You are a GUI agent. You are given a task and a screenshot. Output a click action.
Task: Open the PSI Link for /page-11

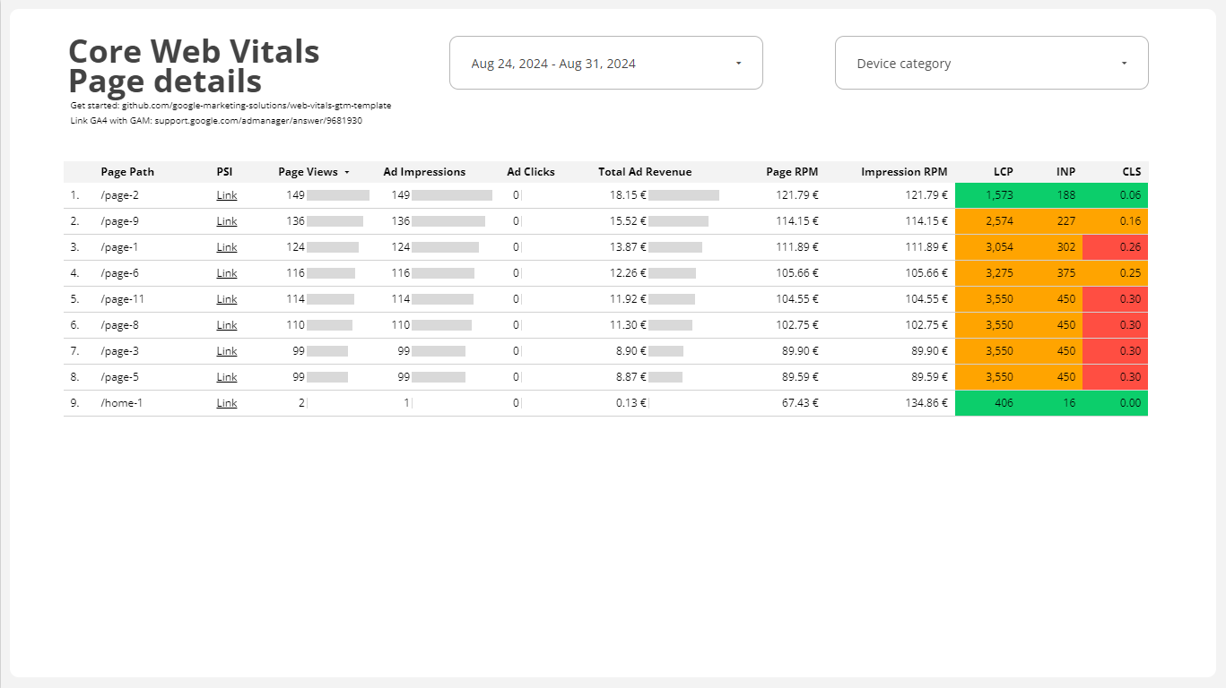tap(226, 298)
